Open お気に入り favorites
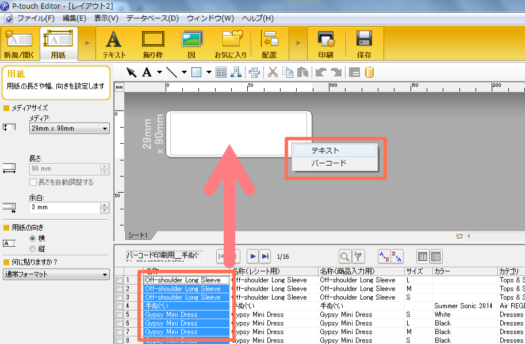The height and width of the screenshot is (344, 525). pos(231,44)
